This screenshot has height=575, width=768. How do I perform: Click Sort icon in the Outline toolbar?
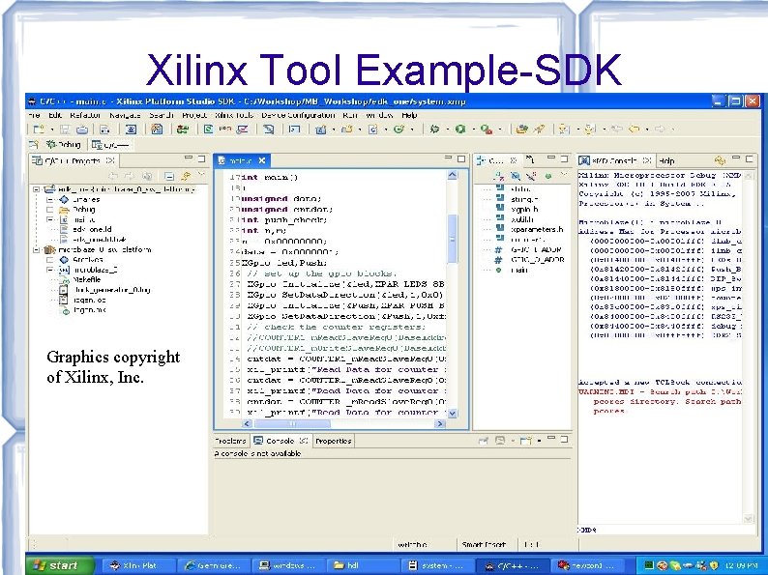pyautogui.click(x=498, y=176)
